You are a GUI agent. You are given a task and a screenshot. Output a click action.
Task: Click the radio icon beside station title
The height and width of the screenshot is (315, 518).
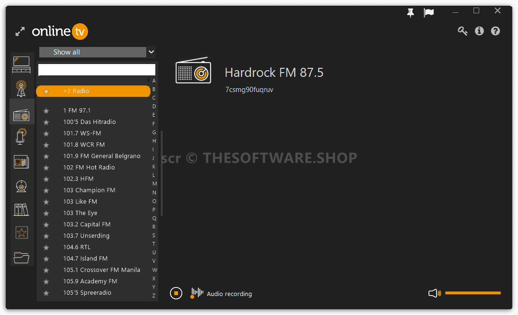(193, 70)
